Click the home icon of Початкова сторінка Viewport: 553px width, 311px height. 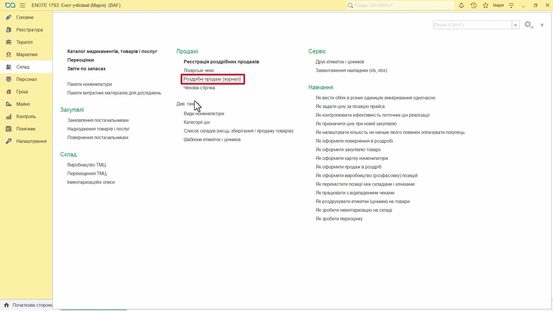point(6,305)
